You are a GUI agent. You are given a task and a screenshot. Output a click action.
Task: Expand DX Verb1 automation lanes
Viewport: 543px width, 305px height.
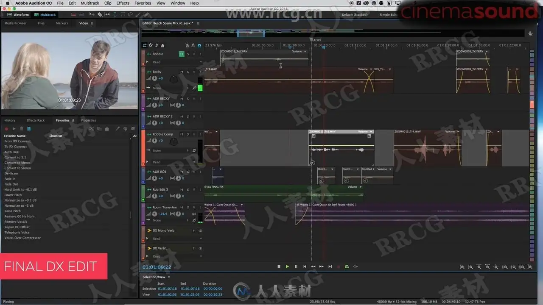[x=147, y=256]
